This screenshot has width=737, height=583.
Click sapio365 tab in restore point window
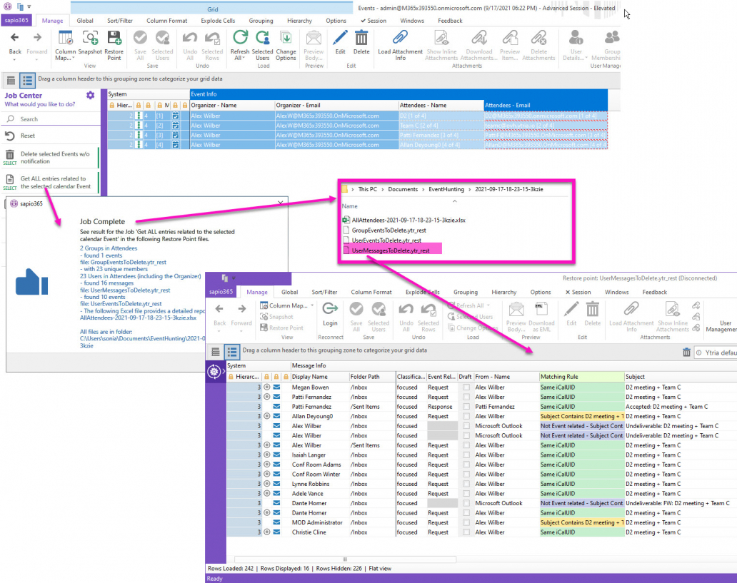[x=221, y=292]
